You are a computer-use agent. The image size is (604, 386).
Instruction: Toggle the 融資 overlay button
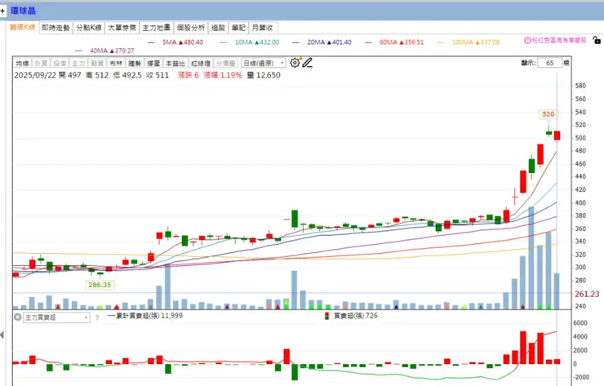[x=97, y=63]
